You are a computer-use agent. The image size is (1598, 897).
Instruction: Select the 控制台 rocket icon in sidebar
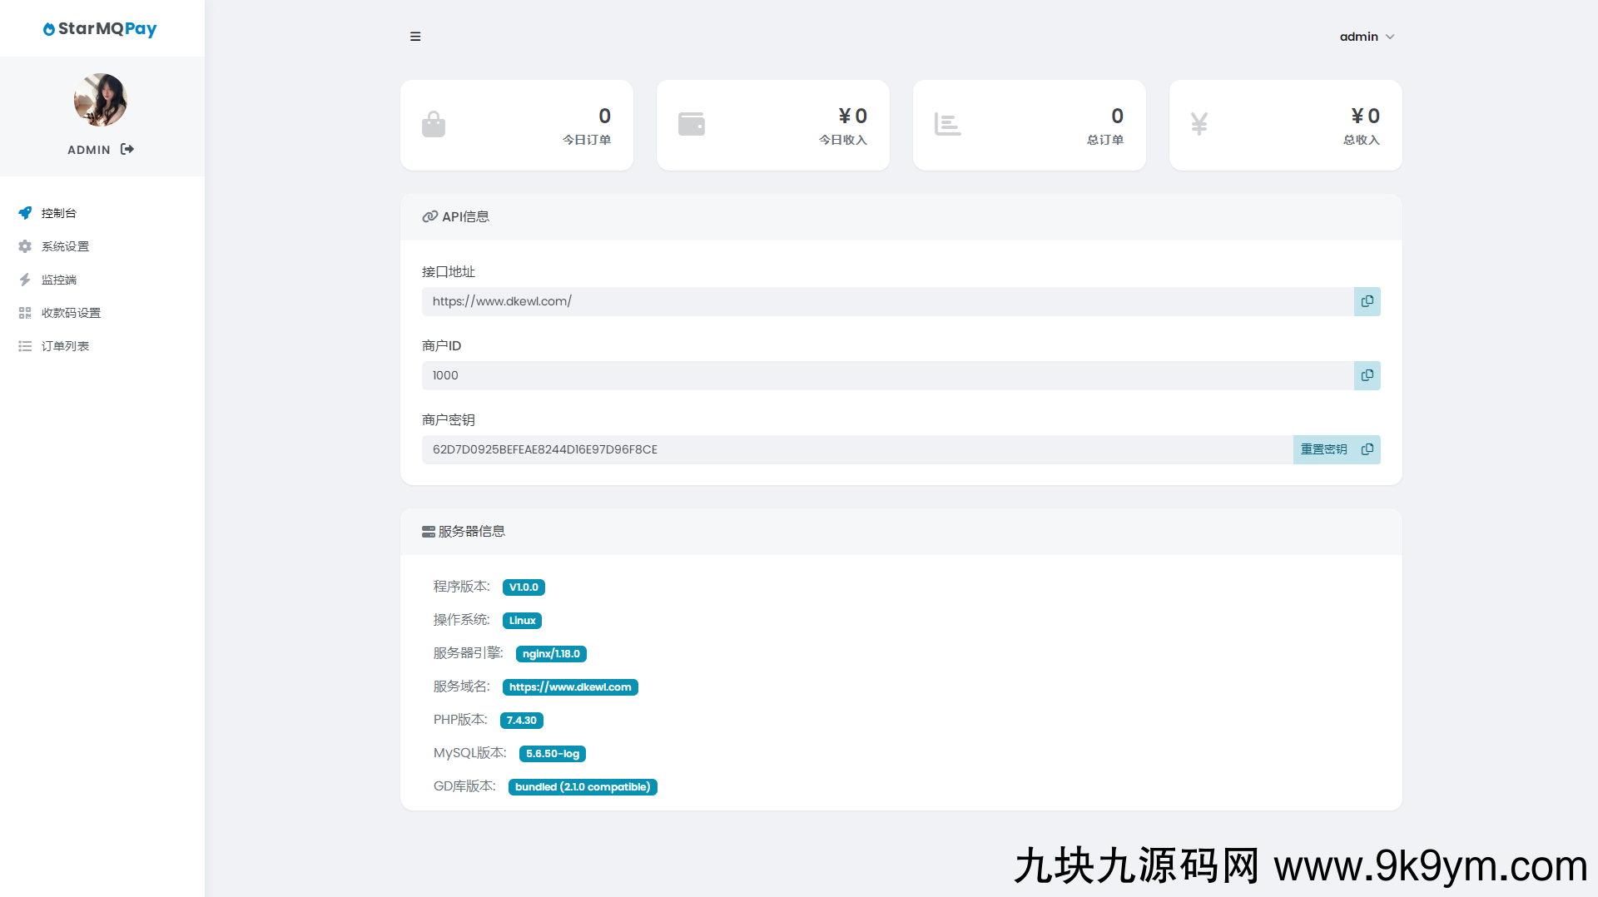pyautogui.click(x=25, y=213)
